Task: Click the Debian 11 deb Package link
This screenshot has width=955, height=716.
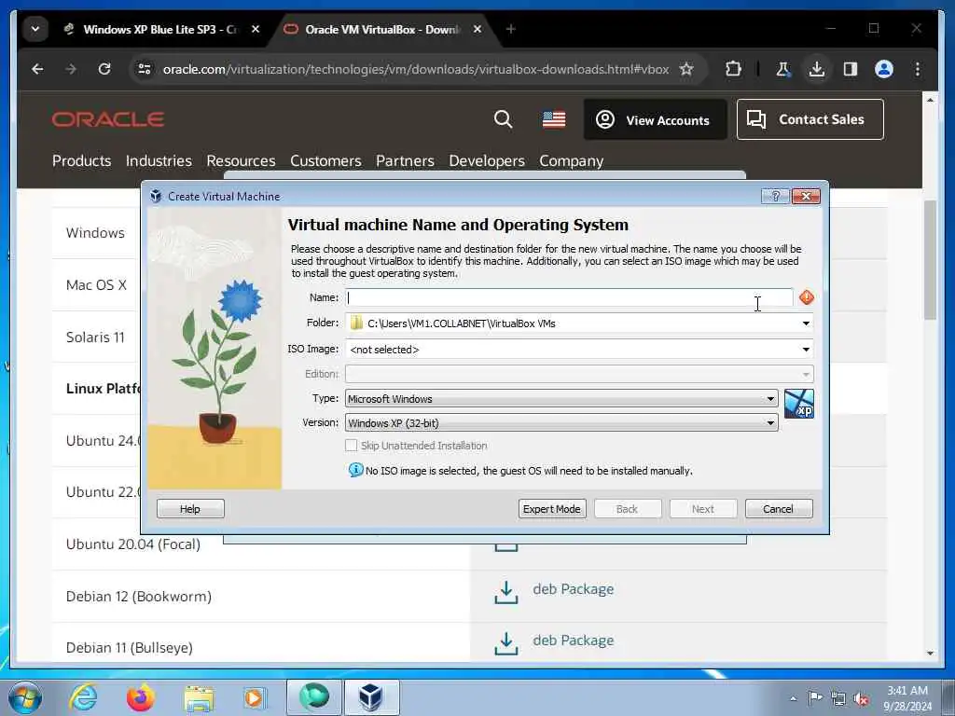Action: pos(574,640)
